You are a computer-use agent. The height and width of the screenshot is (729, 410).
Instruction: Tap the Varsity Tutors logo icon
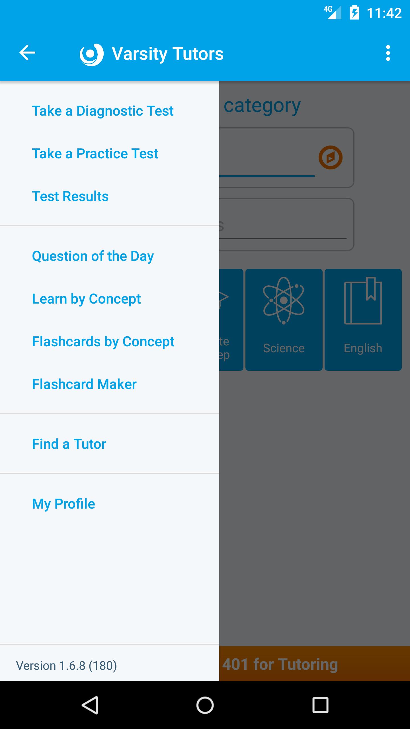click(91, 54)
